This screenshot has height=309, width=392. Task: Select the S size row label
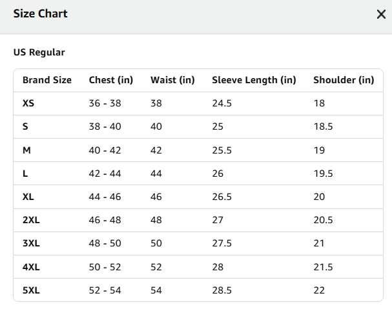pos(25,126)
